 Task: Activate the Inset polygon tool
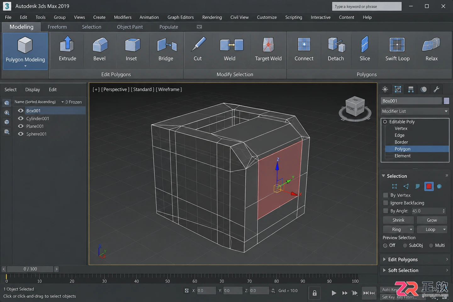pos(132,45)
